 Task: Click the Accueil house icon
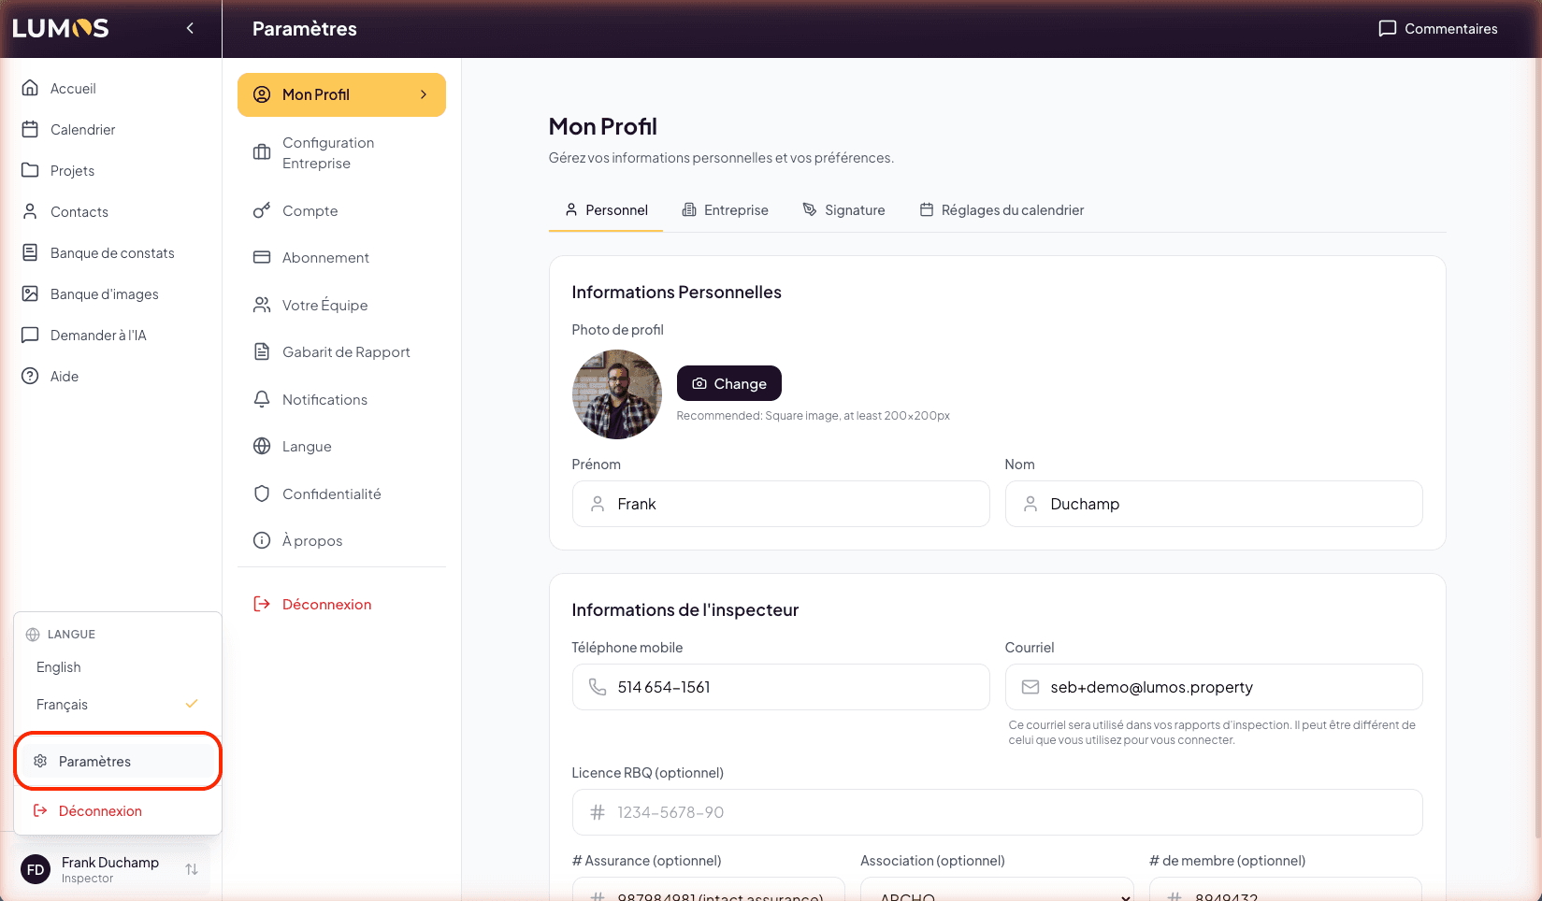[x=30, y=88]
